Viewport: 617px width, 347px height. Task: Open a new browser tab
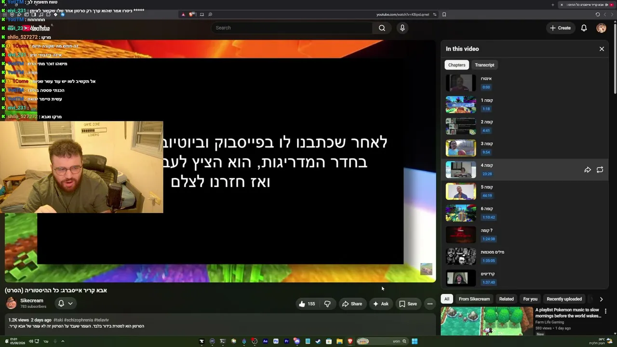pos(552,5)
